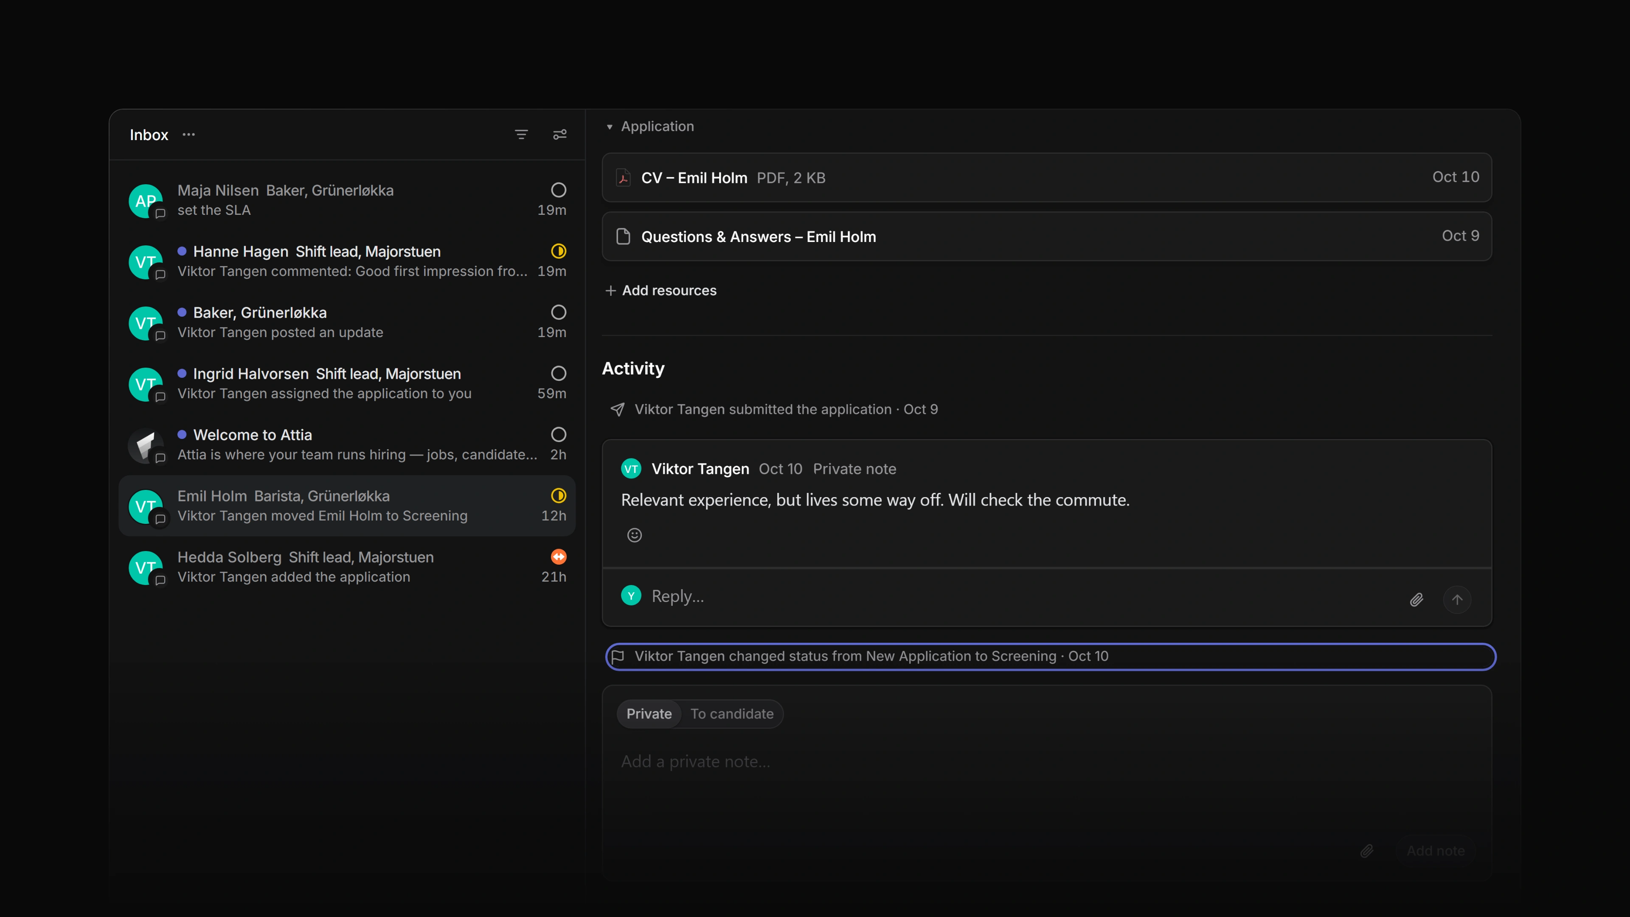Open the Inbox more options ellipsis
The image size is (1630, 917).
pos(188,134)
